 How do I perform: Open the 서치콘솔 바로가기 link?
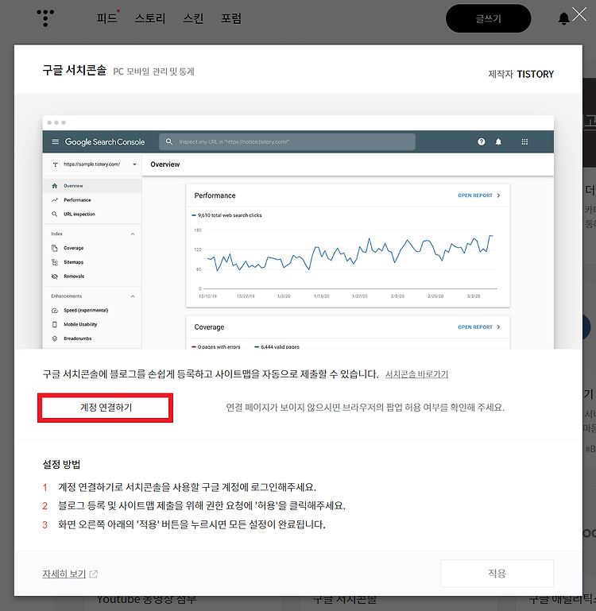(x=416, y=374)
